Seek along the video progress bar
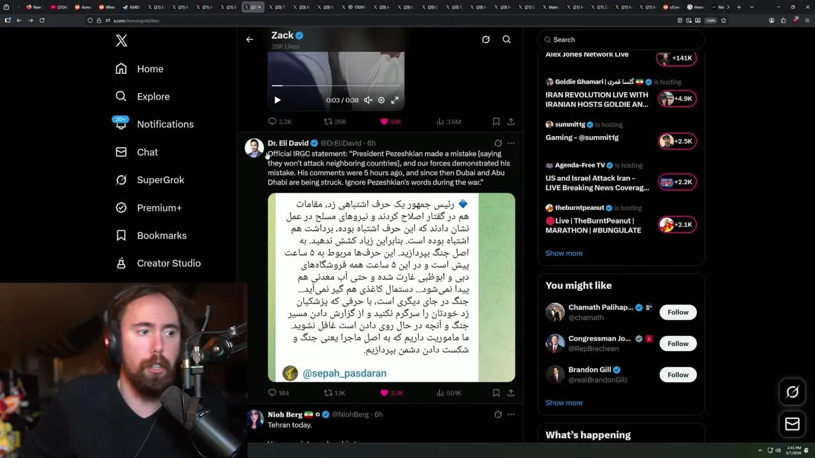 point(336,85)
